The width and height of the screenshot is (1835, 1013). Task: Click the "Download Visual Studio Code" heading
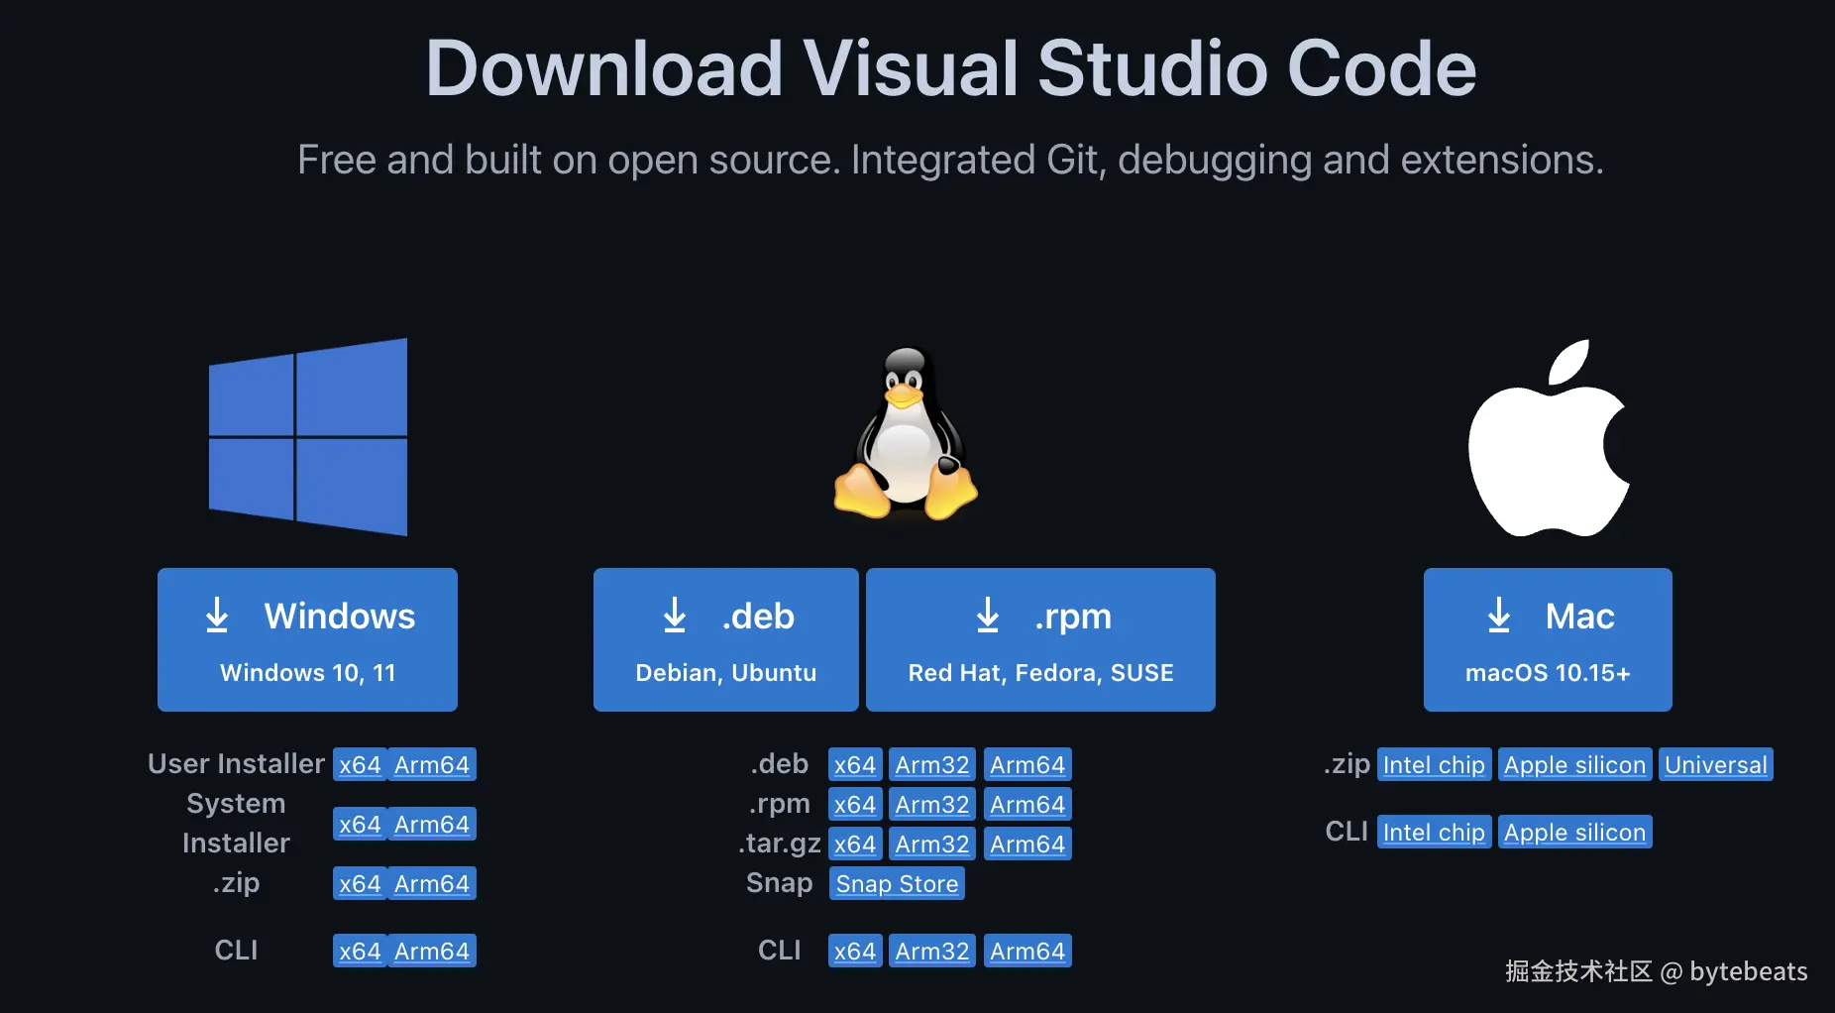coord(951,68)
